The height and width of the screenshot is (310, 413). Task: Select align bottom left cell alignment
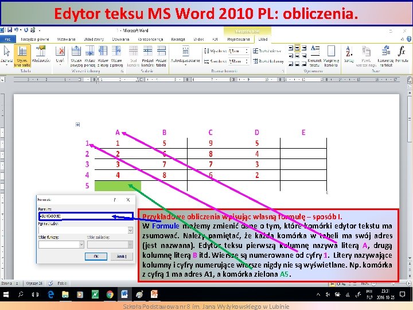290,64
